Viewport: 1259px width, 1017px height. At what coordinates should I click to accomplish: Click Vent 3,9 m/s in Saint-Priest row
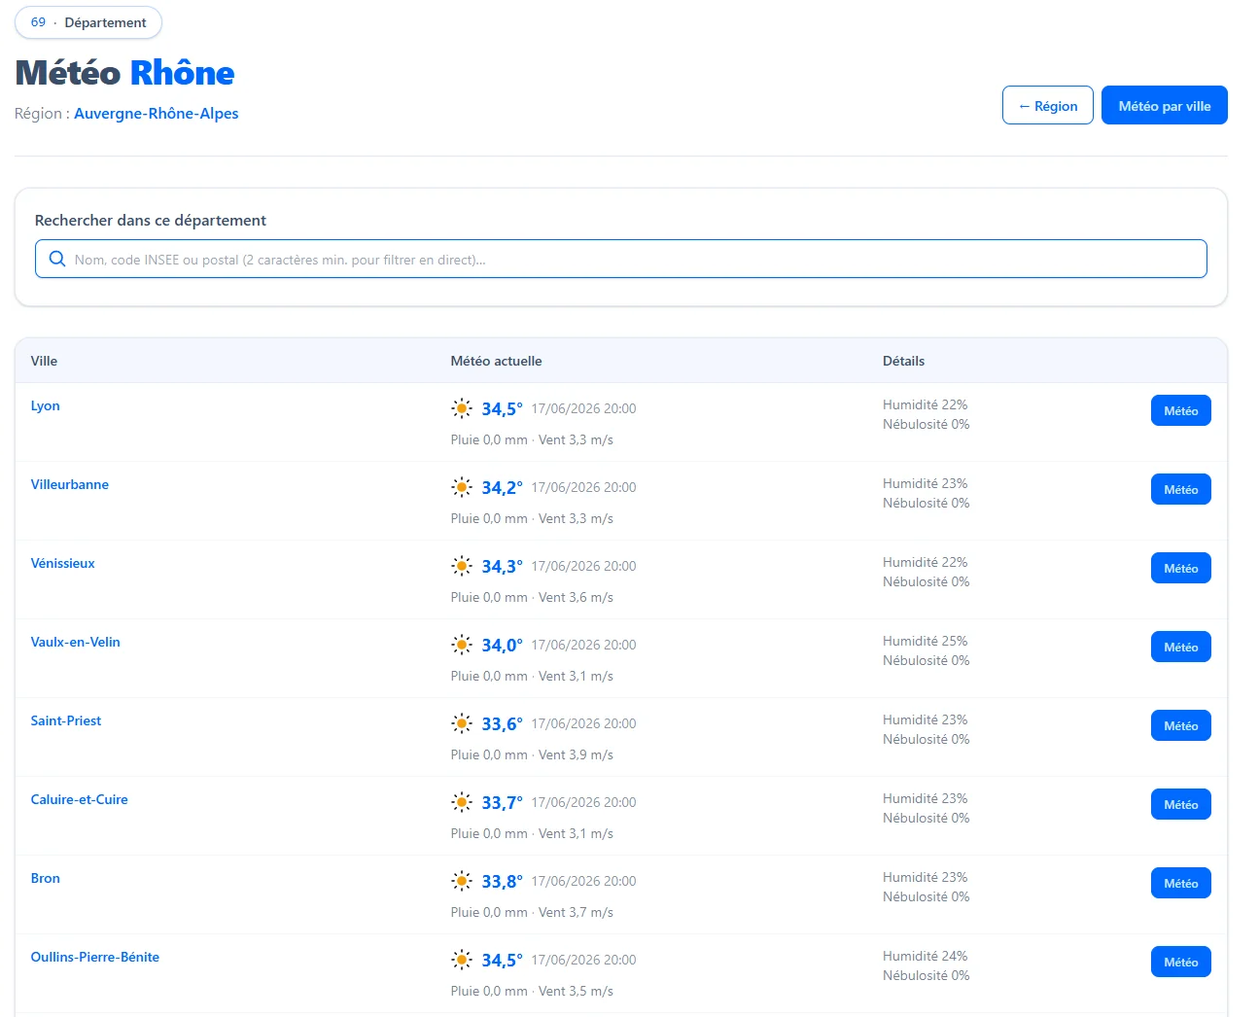(577, 754)
